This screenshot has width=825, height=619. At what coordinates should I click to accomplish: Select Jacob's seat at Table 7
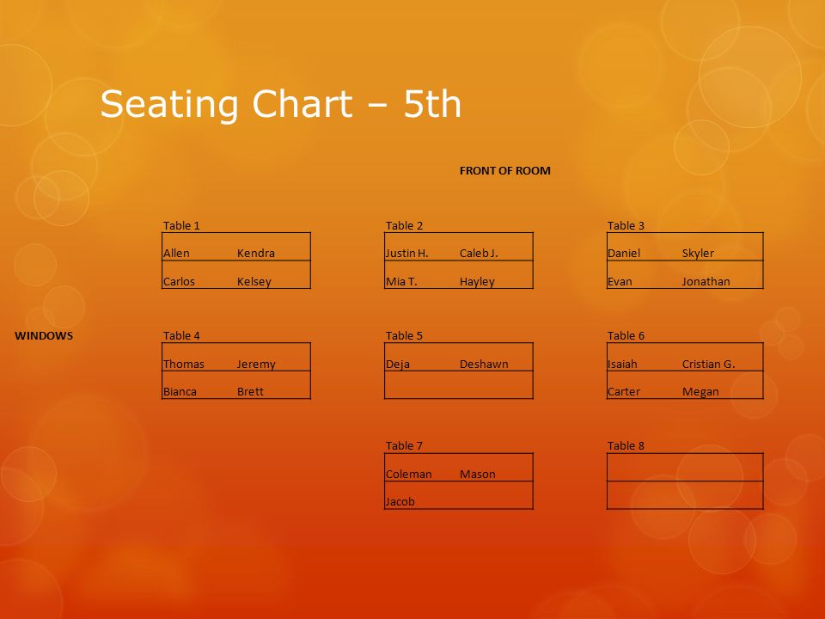(x=400, y=501)
